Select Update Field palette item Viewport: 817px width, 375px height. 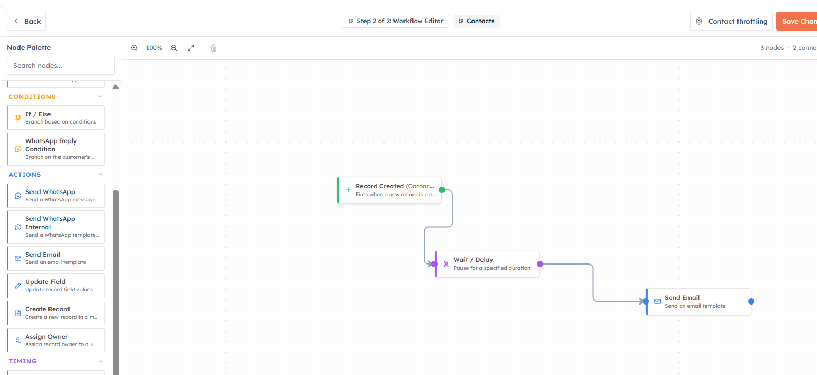click(56, 286)
